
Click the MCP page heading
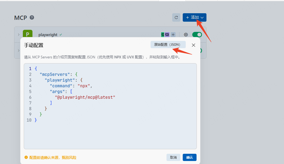pyautogui.click(x=21, y=18)
